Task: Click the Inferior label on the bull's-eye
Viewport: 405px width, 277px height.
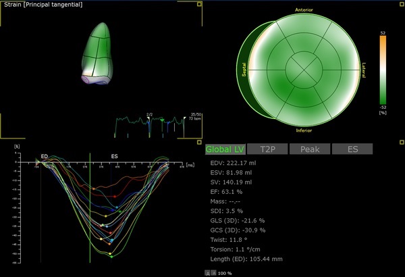Action: (303, 129)
